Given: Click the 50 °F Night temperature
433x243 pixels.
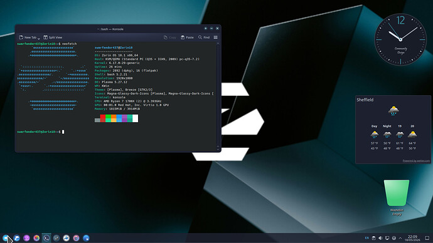Looking at the screenshot, I should (x=387, y=143).
